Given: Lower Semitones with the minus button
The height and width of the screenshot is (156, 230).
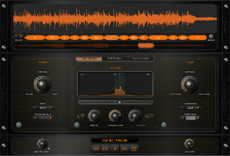Looking at the screenshot, I should coord(183,108).
